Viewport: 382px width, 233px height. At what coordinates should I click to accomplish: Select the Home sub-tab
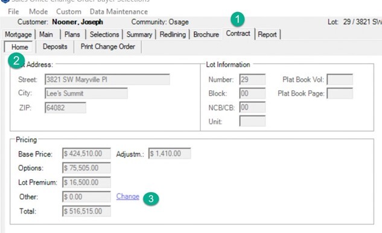(x=19, y=47)
